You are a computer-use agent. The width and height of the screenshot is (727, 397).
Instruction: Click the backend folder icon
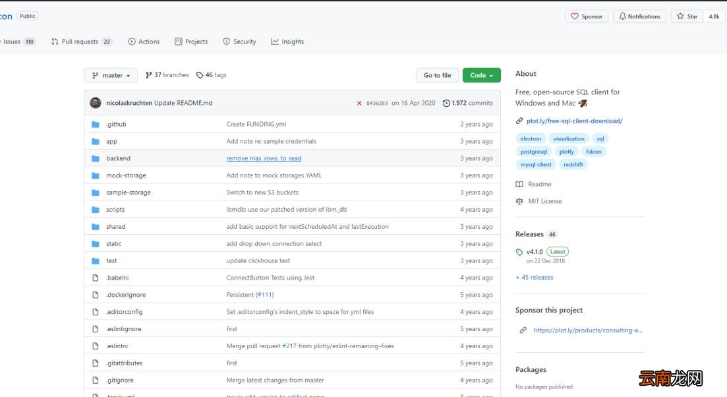(x=96, y=159)
